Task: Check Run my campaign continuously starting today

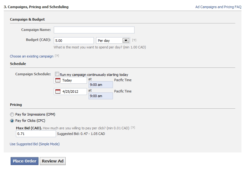Action: pos(57,74)
